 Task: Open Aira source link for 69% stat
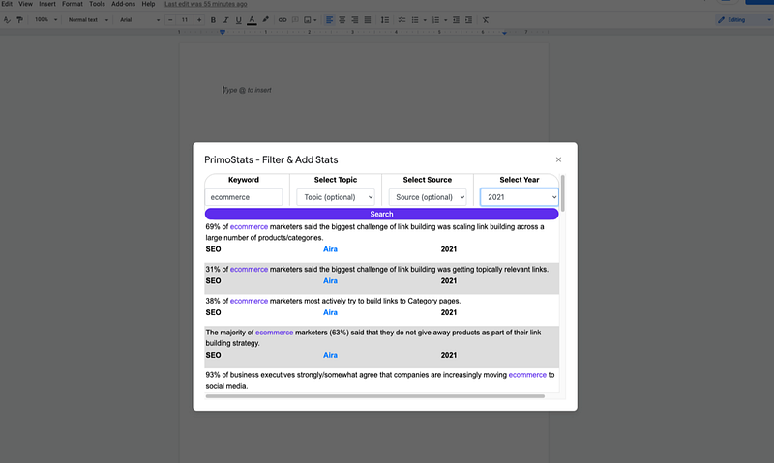click(x=330, y=249)
